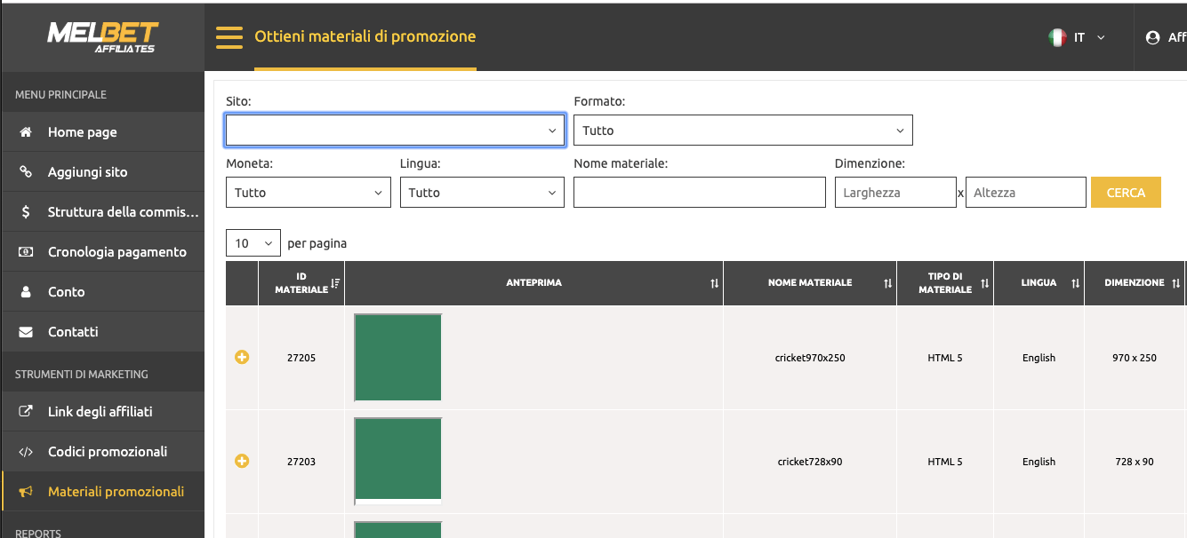The width and height of the screenshot is (1187, 538).
Task: Sort by Tipo di Materiale column
Action: pos(984,283)
